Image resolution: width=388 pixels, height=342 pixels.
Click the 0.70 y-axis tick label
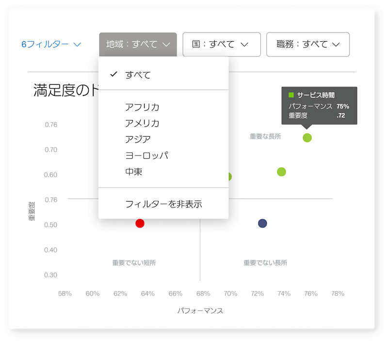click(51, 150)
